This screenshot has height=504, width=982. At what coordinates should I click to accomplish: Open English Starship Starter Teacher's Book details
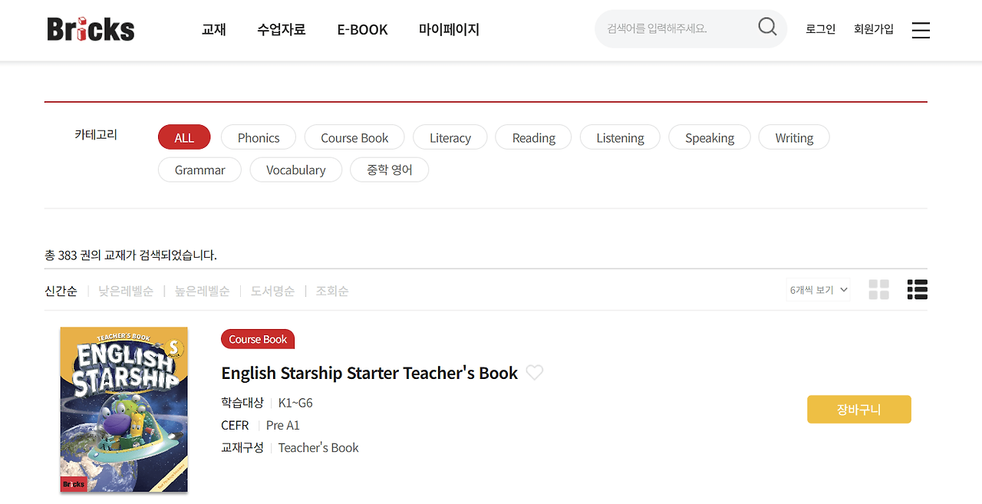(x=369, y=373)
